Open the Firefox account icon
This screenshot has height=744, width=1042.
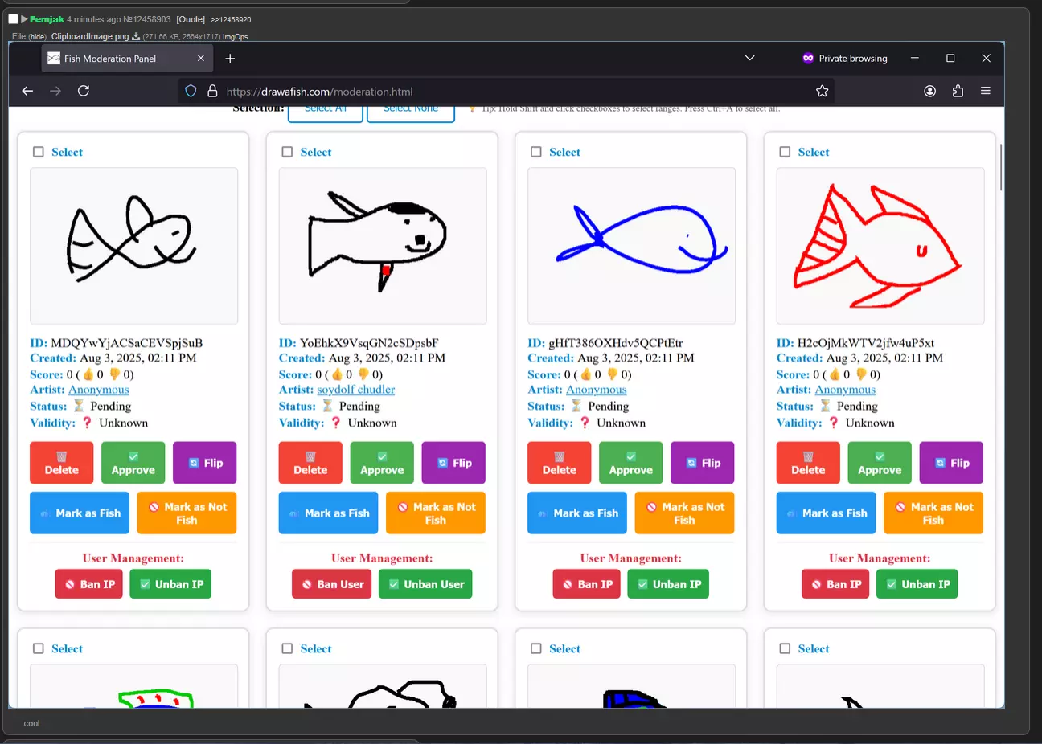pos(929,91)
